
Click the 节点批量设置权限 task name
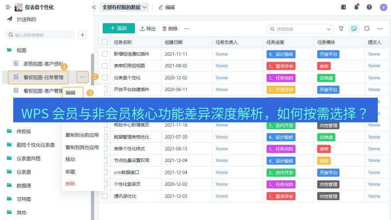[131, 161]
